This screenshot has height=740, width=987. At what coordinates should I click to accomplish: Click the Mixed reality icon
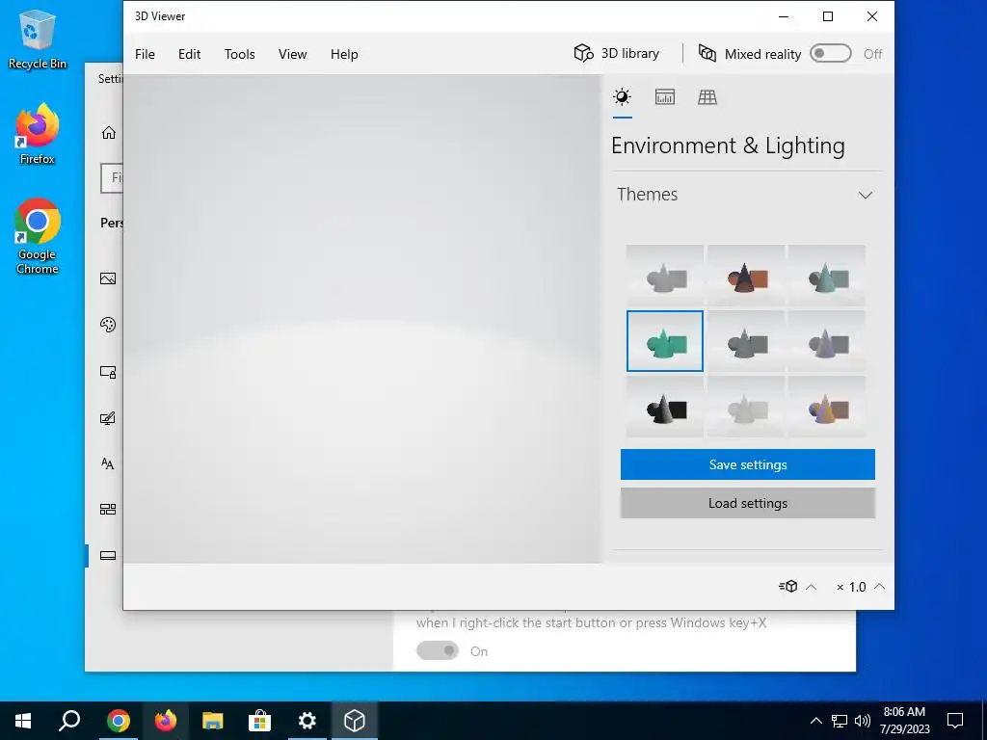[707, 54]
